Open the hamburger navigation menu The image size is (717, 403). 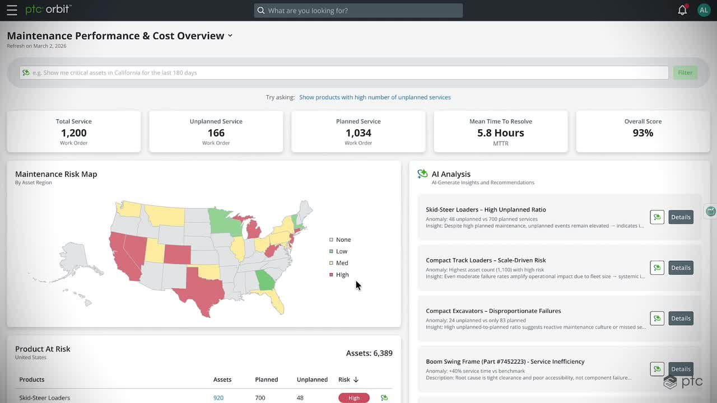click(x=12, y=10)
